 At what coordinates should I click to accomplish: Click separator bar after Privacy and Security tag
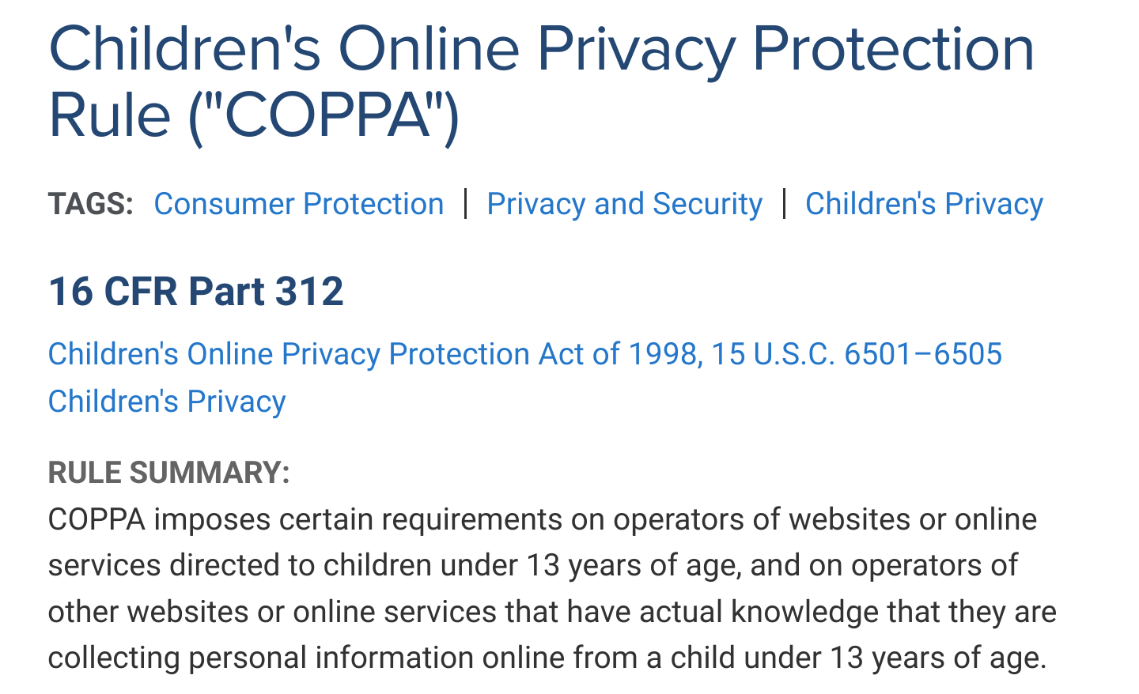pyautogui.click(x=784, y=204)
